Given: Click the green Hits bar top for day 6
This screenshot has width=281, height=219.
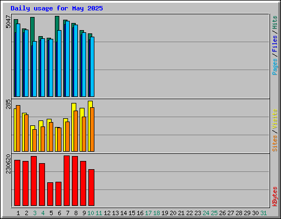Looking at the screenshot, I should coord(57,23).
